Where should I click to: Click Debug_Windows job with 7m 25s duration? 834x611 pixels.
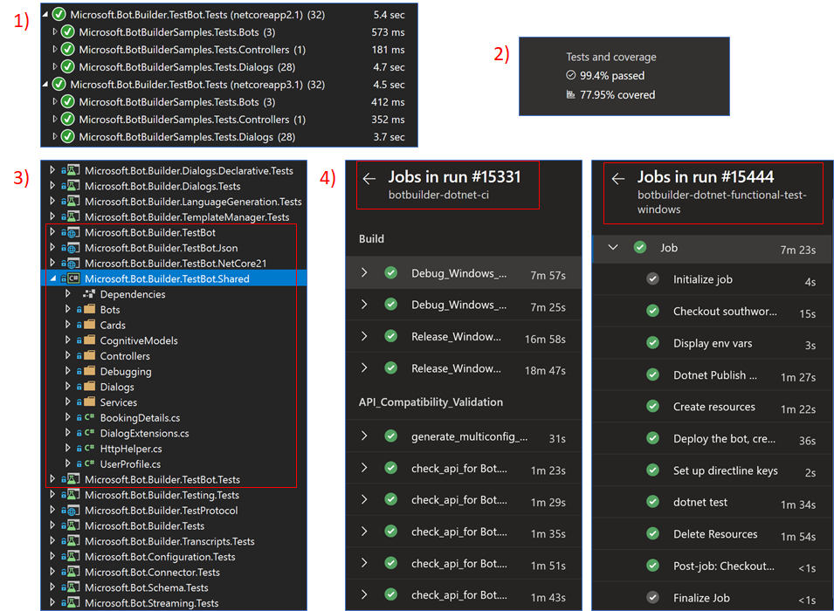click(463, 305)
